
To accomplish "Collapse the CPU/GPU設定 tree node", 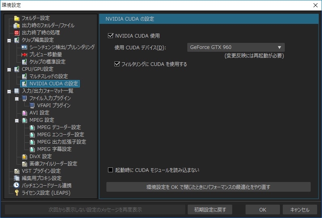I will 9,70.
